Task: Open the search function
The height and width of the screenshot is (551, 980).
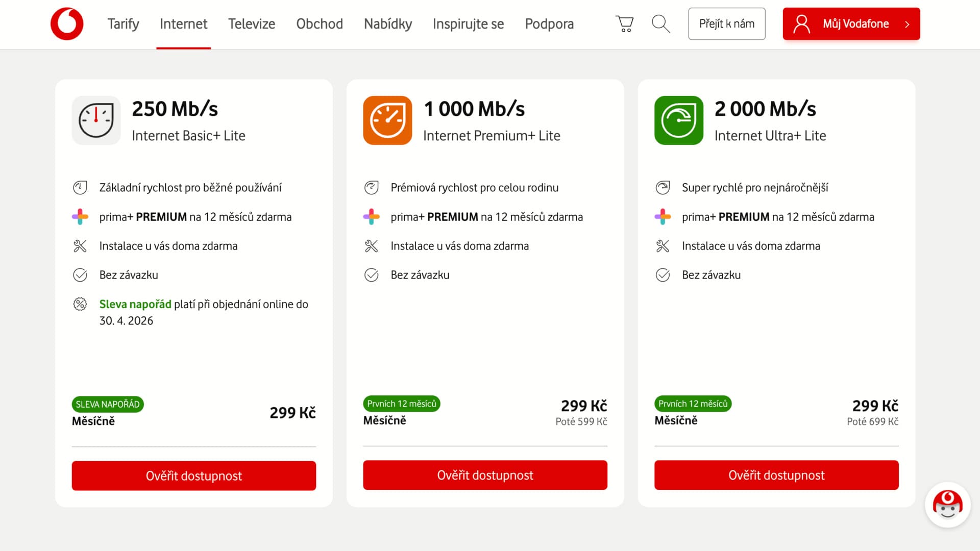Action: (660, 23)
